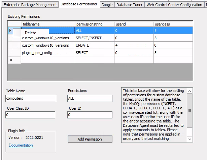Select Delete from the context menu

click(x=31, y=33)
